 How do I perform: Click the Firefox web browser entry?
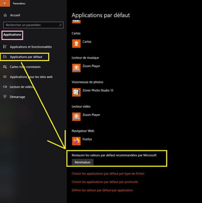tap(82, 141)
